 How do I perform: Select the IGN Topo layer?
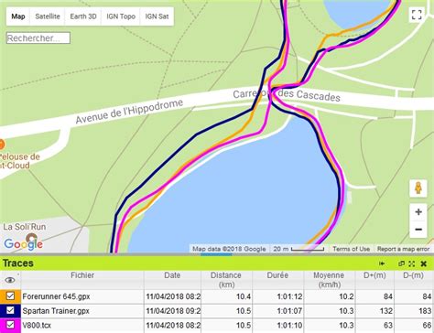click(121, 16)
